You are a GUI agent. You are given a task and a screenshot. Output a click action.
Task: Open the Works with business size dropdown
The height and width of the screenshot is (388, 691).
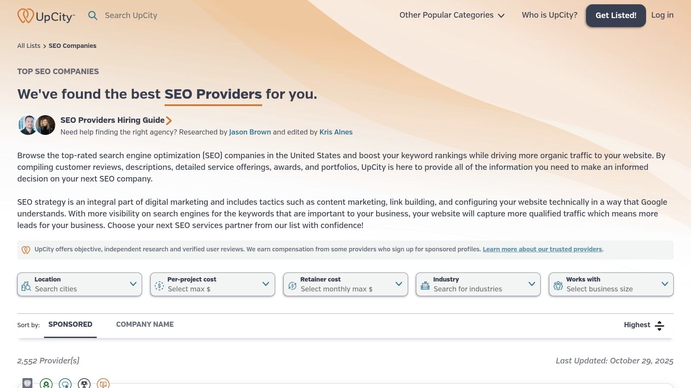click(611, 285)
